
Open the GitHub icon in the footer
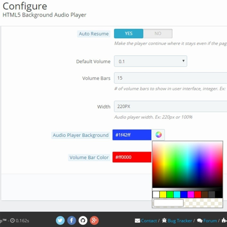(x=83, y=220)
